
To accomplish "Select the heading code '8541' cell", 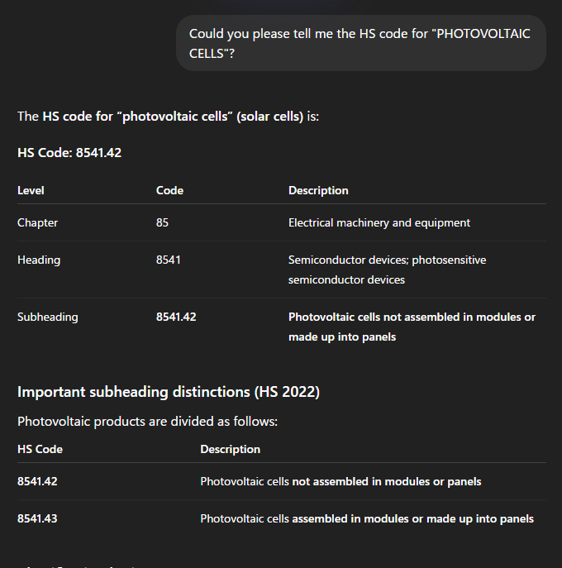I will pos(168,260).
